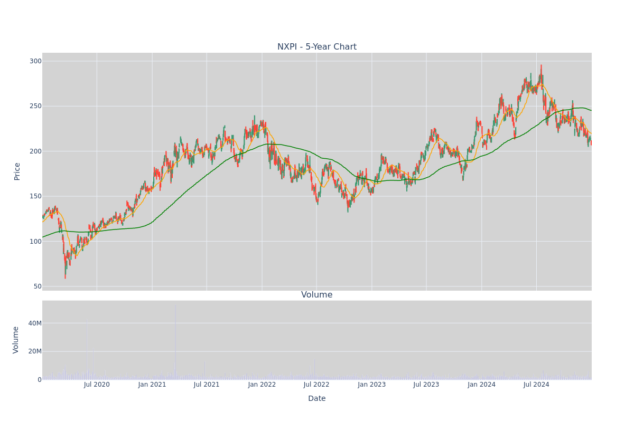Viewport: 634px width, 422px height.
Task: Click the chart title "NXPI - 5-Year Chart"
Action: 317,47
